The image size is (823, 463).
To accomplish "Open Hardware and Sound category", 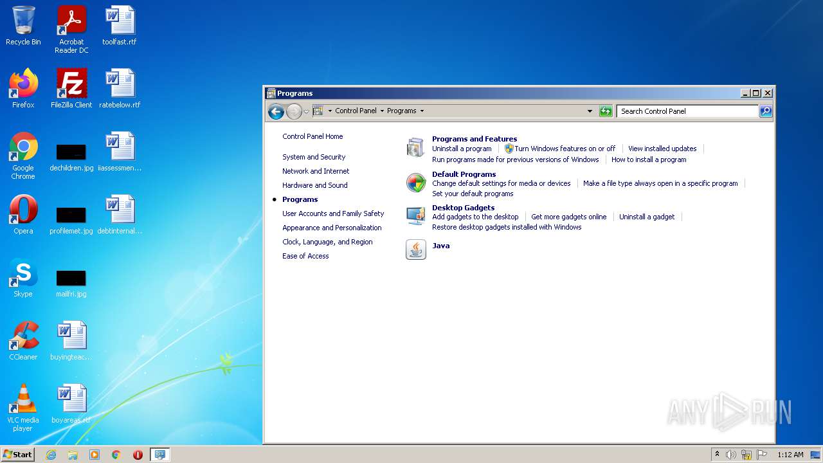I will pos(315,185).
